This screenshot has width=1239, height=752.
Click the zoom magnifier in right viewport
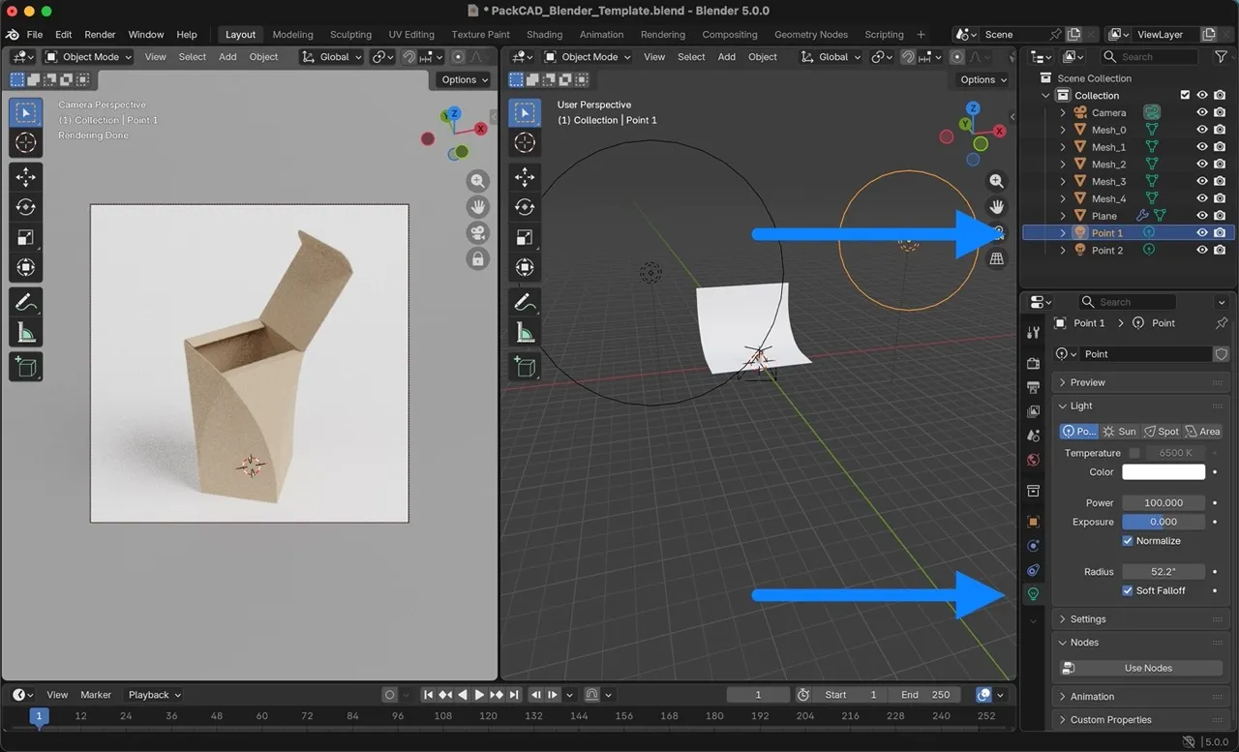(996, 181)
